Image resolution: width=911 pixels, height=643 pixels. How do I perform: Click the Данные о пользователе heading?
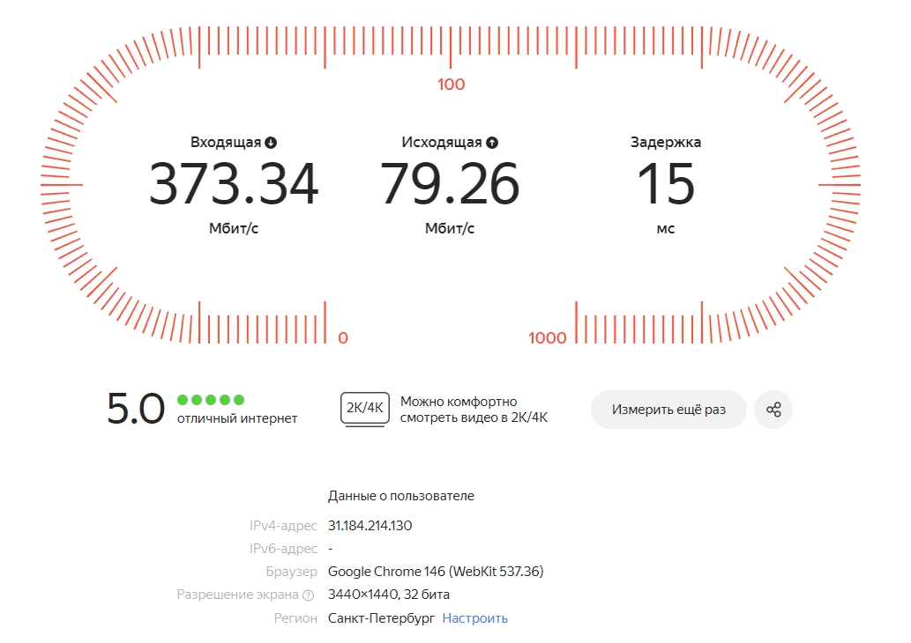[x=401, y=496]
